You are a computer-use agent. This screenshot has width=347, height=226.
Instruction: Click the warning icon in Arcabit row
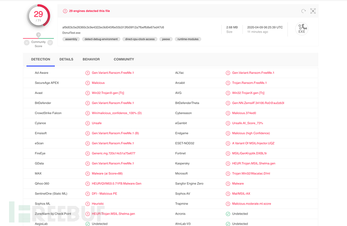(228, 83)
